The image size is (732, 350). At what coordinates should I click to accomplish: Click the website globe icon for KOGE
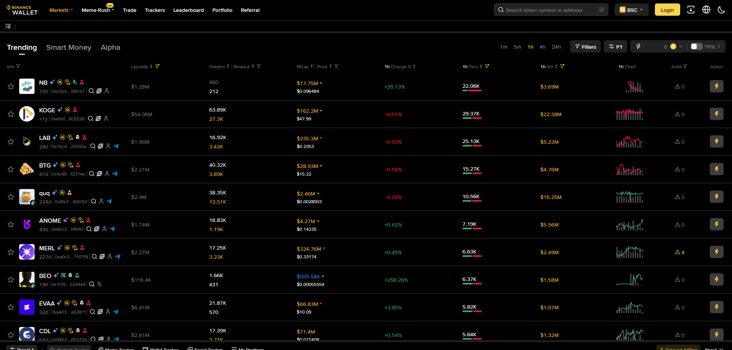[x=98, y=119]
